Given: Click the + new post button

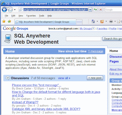Looking at the screenshot, I should 95,78.
